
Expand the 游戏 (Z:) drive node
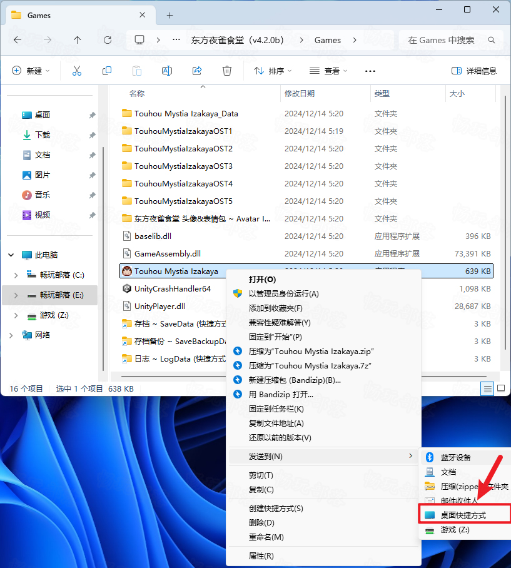click(x=16, y=315)
